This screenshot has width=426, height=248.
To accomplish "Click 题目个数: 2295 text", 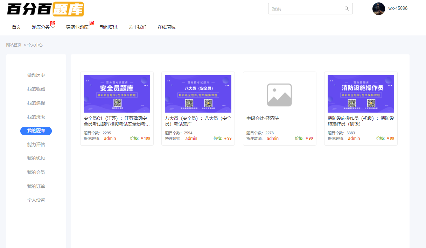I will tap(97, 133).
